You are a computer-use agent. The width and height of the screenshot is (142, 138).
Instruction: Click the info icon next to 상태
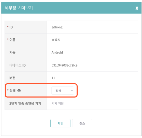coord(19,91)
